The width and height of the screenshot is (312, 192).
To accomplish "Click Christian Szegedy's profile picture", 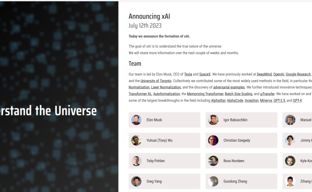I will [213, 140].
